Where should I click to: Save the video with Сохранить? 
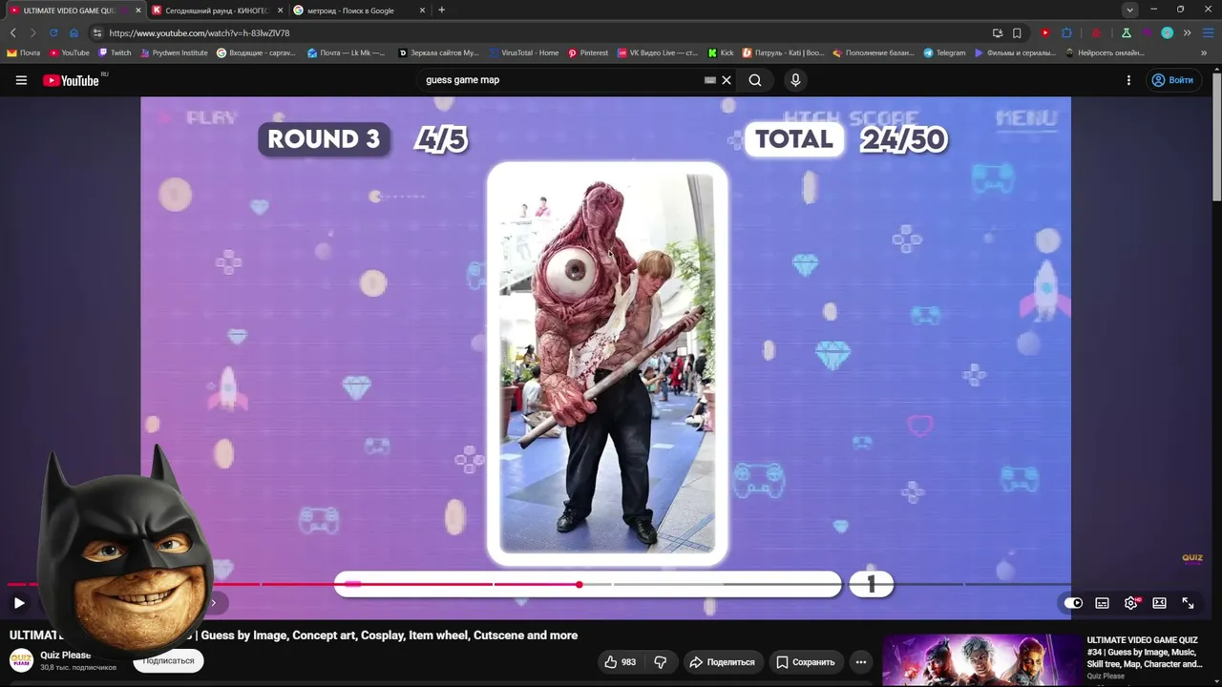coord(805,662)
